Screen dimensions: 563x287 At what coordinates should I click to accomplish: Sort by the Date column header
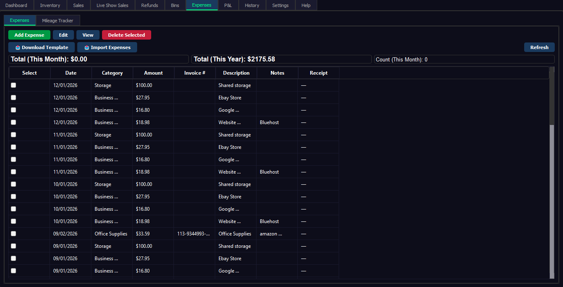point(71,73)
